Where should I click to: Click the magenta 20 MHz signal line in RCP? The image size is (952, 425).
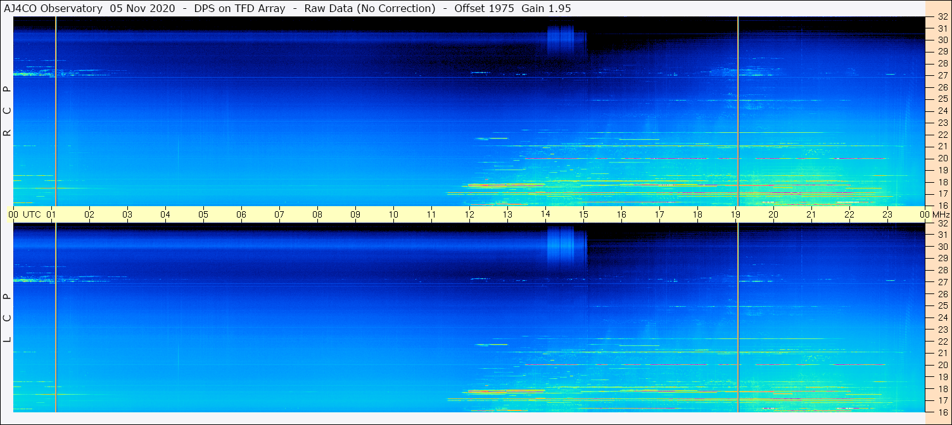pyautogui.click(x=704, y=158)
